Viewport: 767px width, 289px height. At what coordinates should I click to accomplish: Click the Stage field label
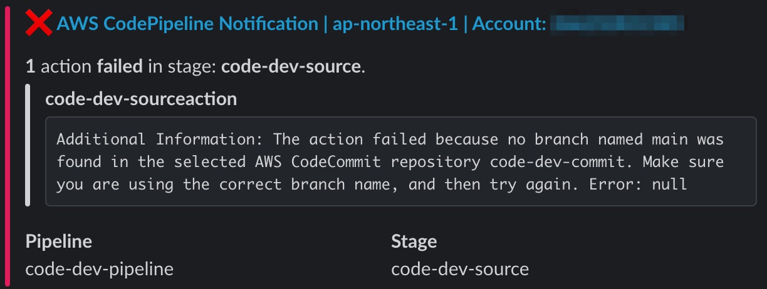point(414,241)
